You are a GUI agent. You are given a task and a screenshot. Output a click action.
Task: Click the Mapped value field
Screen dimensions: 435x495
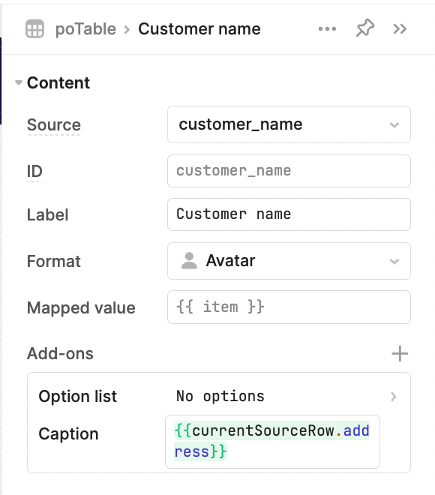289,307
